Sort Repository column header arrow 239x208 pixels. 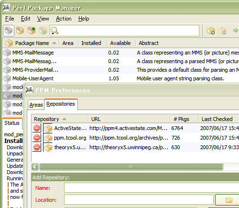pos(64,119)
